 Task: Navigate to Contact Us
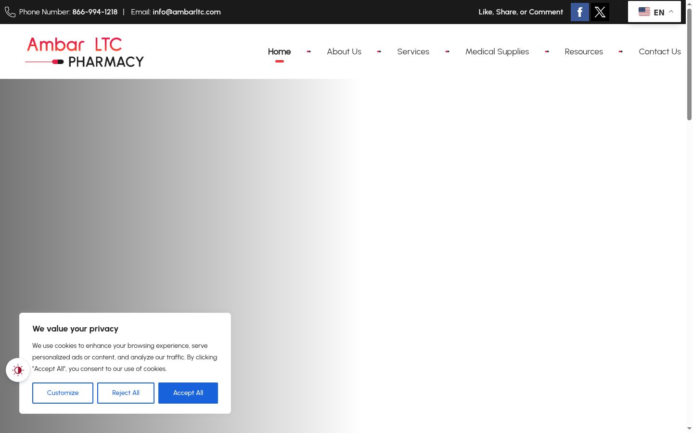(x=660, y=51)
